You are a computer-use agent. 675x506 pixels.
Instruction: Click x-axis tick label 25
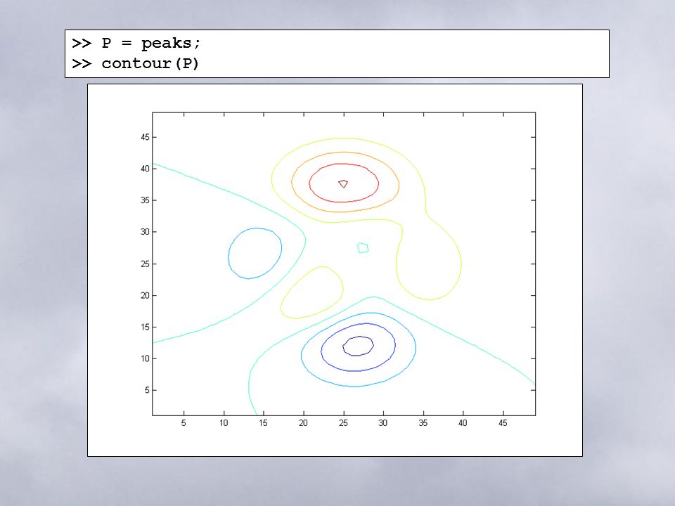[x=343, y=423]
